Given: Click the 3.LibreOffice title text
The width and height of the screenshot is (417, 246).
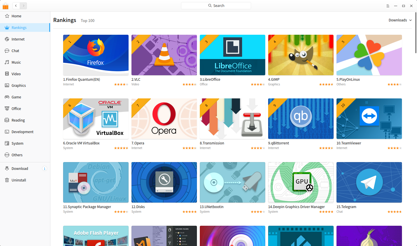Looking at the screenshot, I should pos(210,80).
